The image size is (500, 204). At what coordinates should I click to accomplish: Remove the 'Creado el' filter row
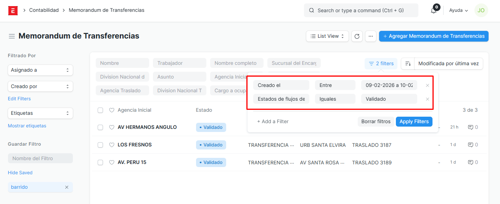(x=428, y=85)
